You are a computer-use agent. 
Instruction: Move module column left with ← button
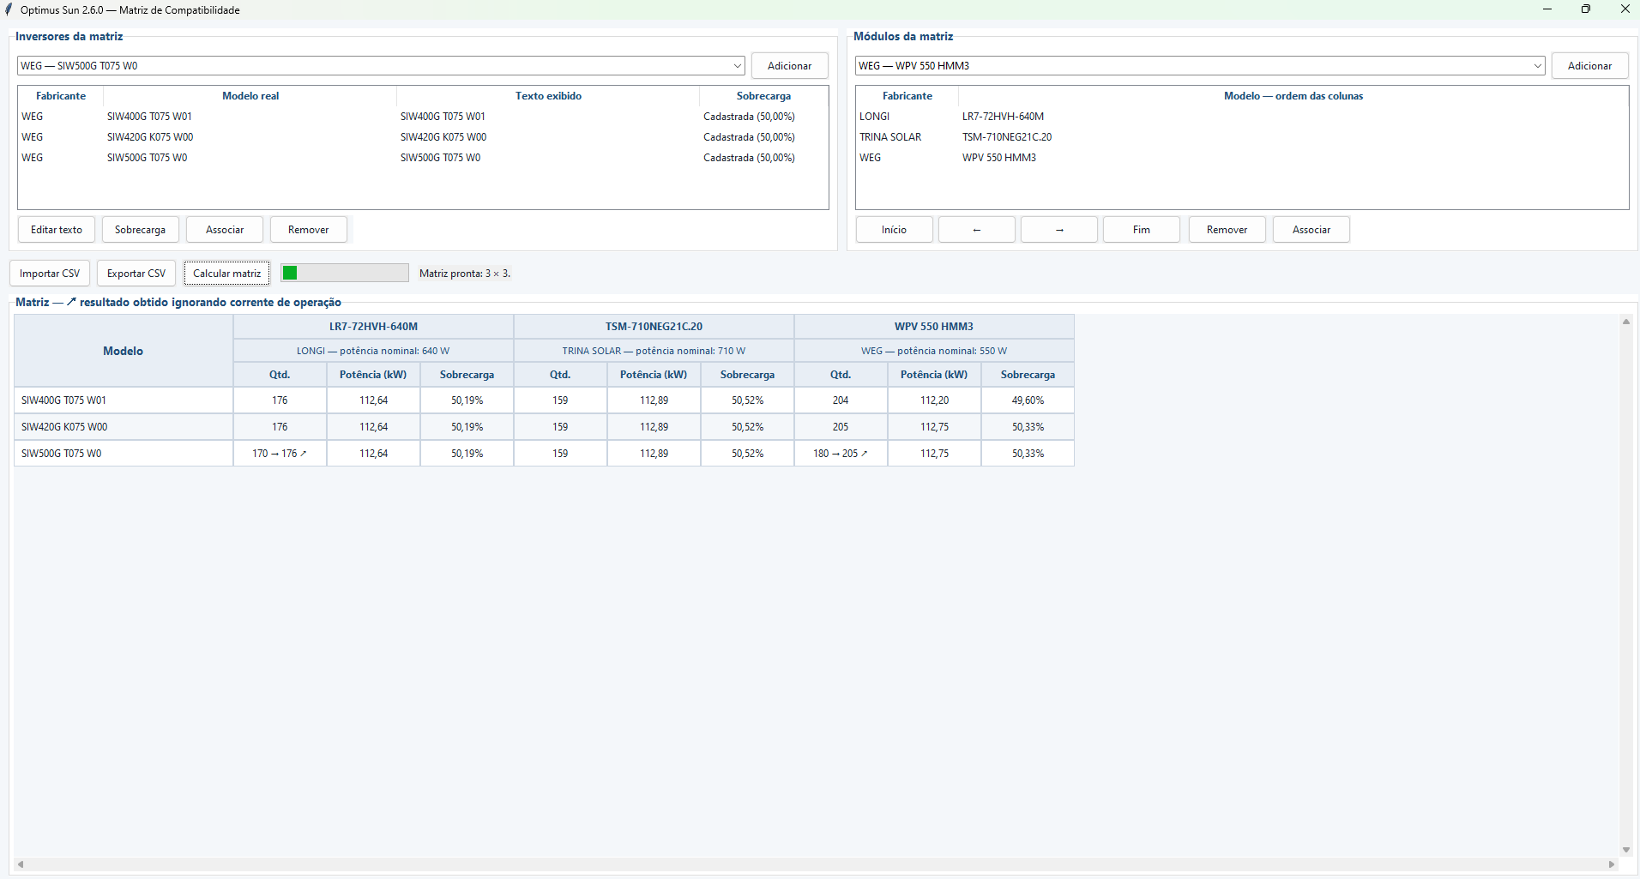(976, 230)
